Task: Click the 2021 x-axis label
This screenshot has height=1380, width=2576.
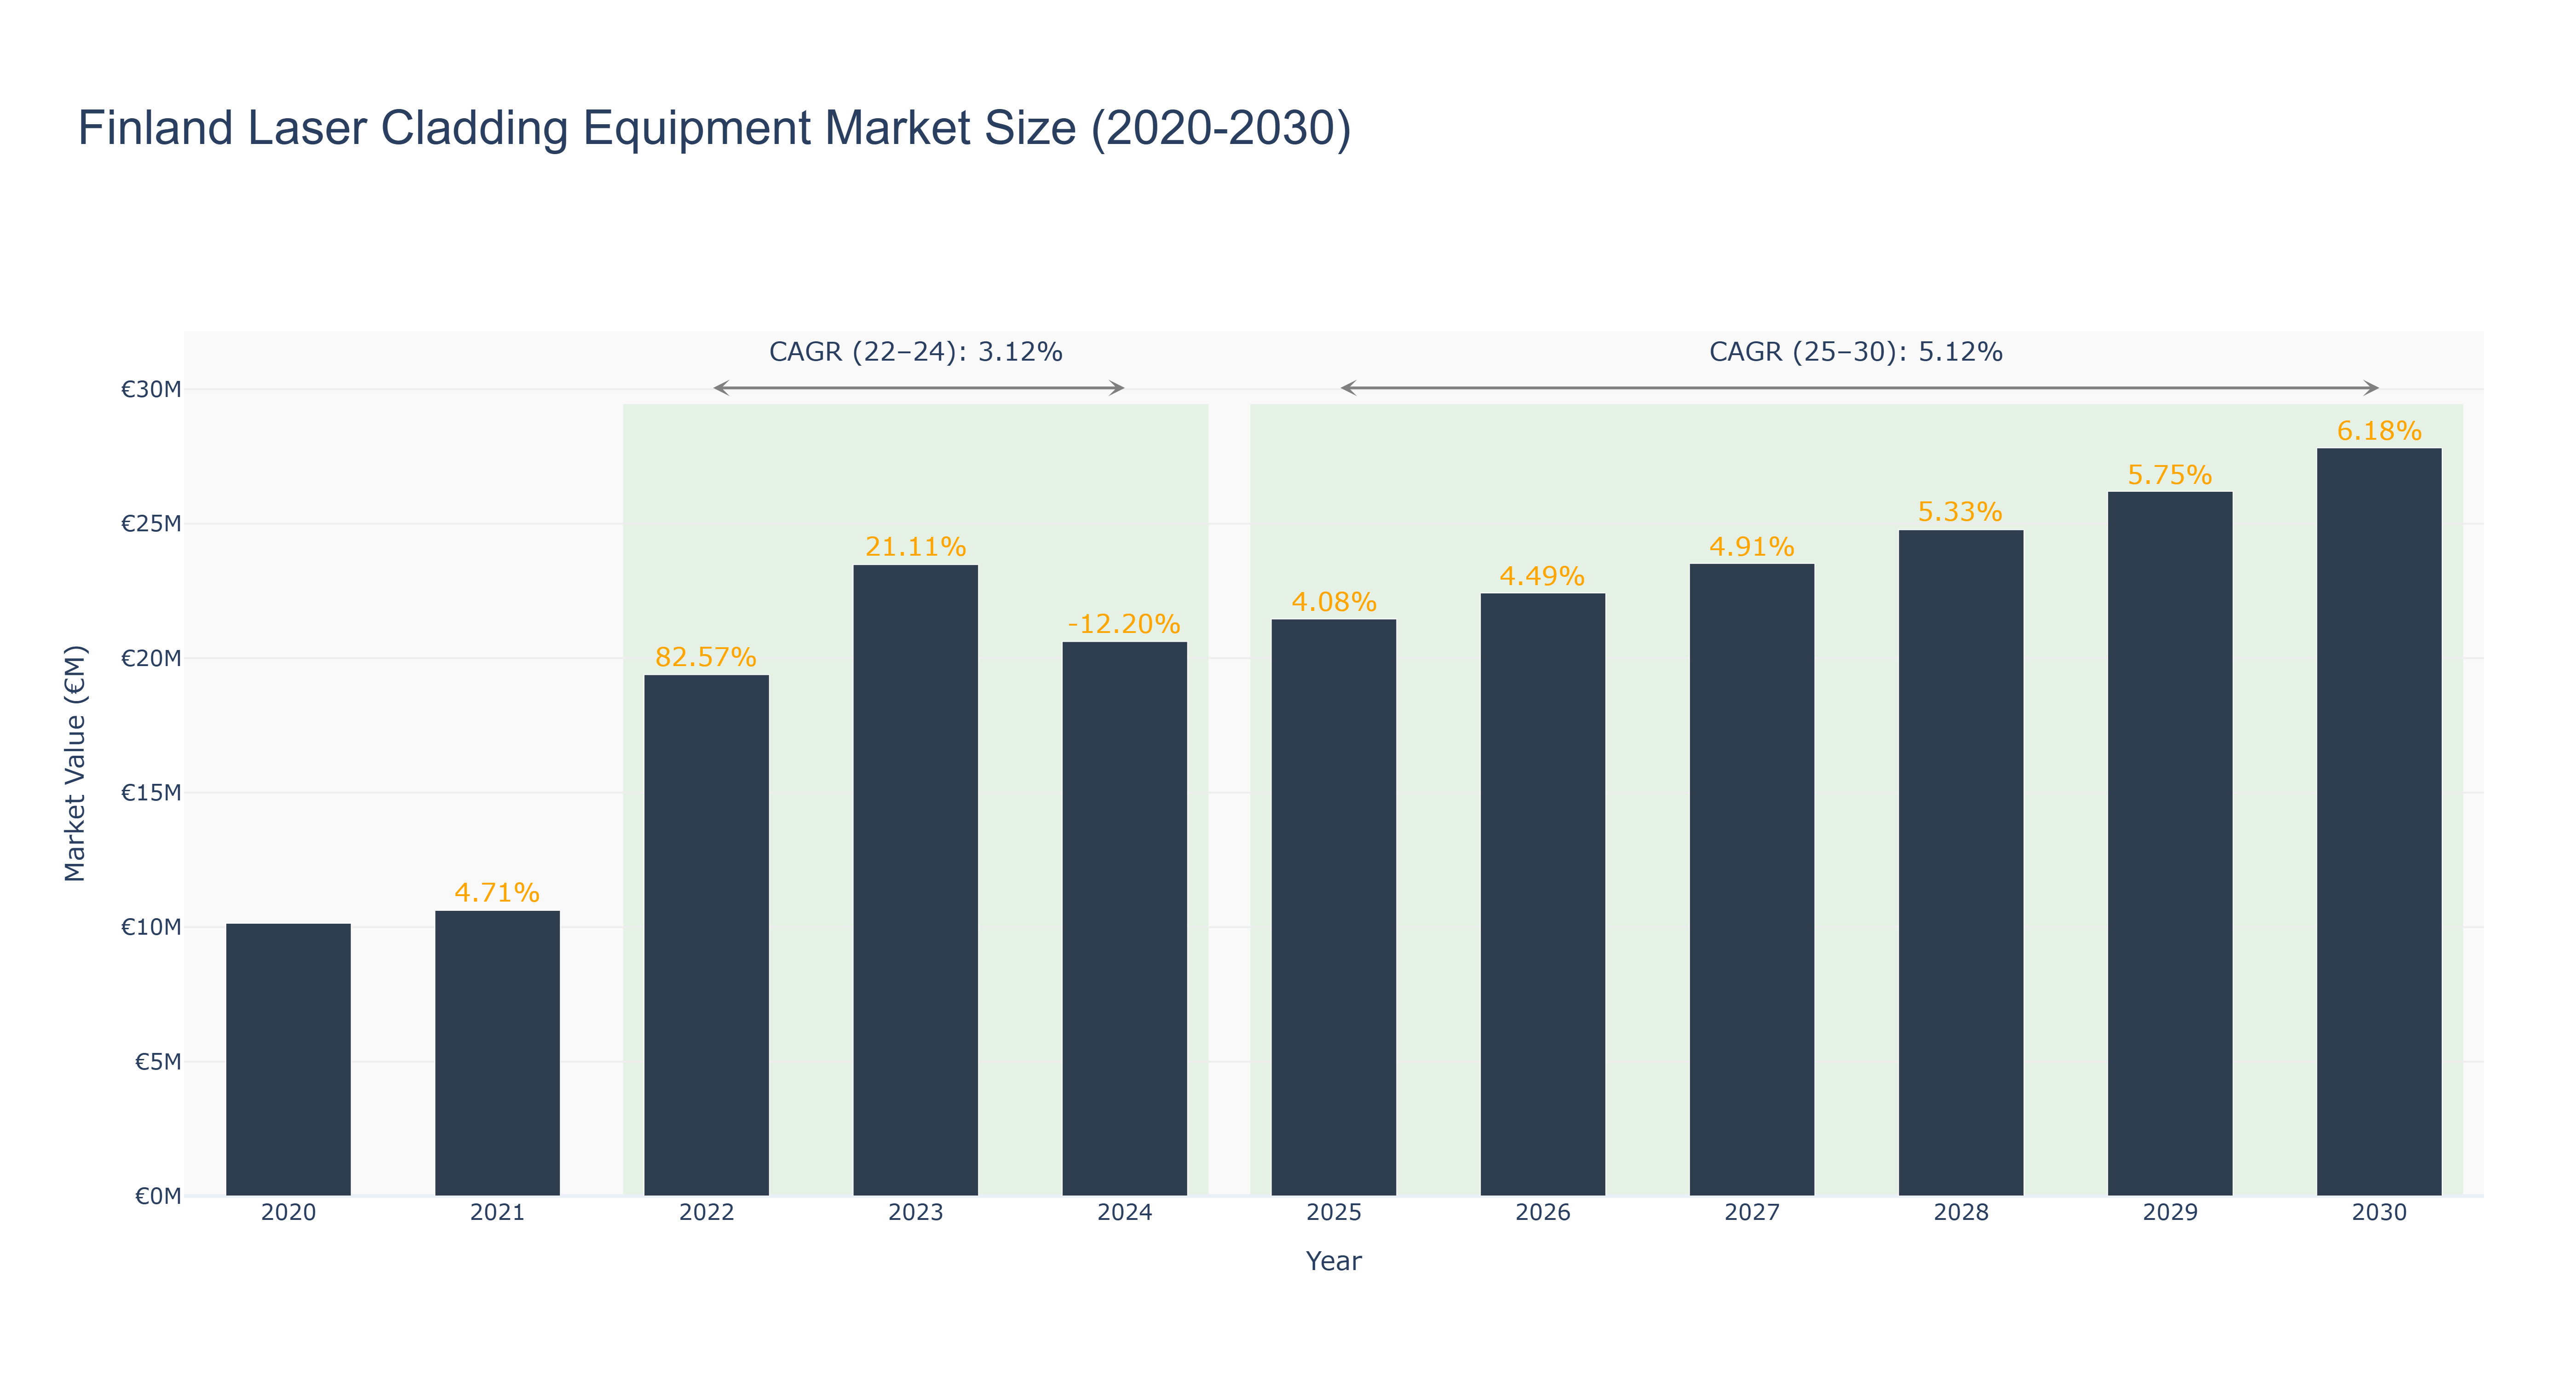Action: click(x=497, y=1212)
